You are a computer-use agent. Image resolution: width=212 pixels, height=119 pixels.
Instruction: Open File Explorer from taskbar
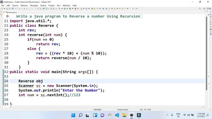tap(124, 115)
